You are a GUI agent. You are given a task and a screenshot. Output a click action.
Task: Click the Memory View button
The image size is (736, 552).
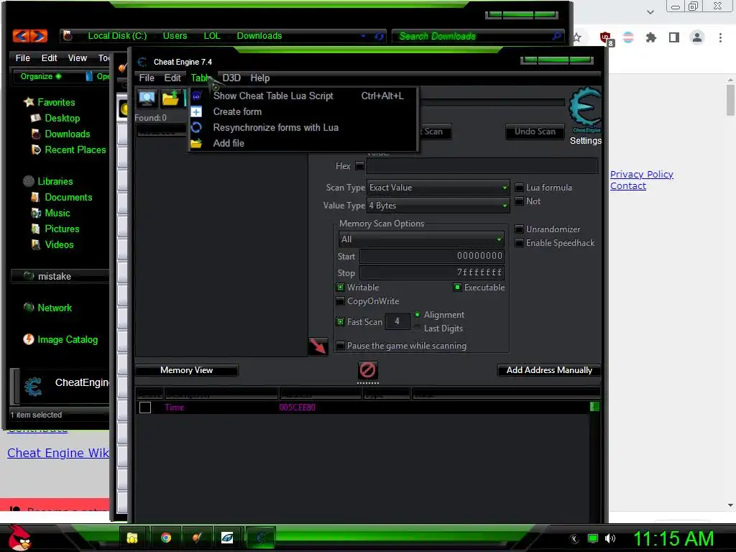point(186,370)
